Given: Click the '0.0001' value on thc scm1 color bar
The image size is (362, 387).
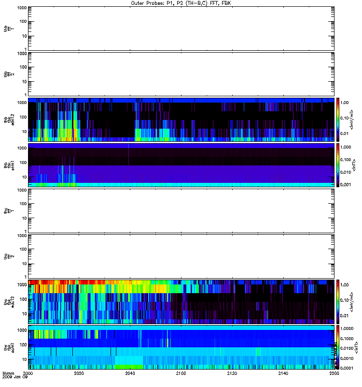Looking at the screenshot, I should tap(347, 368).
